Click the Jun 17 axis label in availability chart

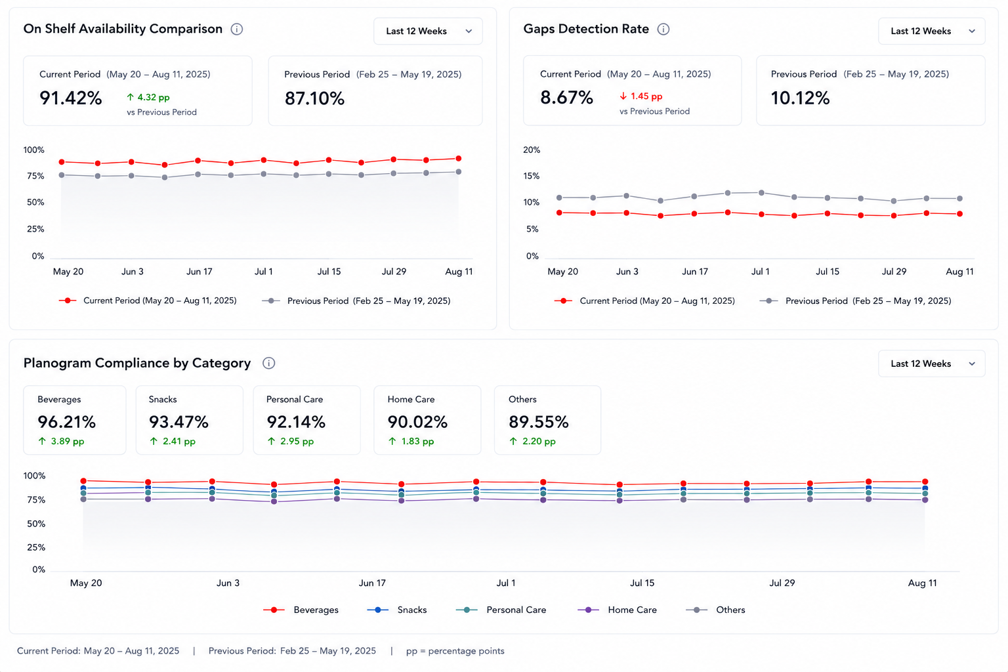click(199, 272)
